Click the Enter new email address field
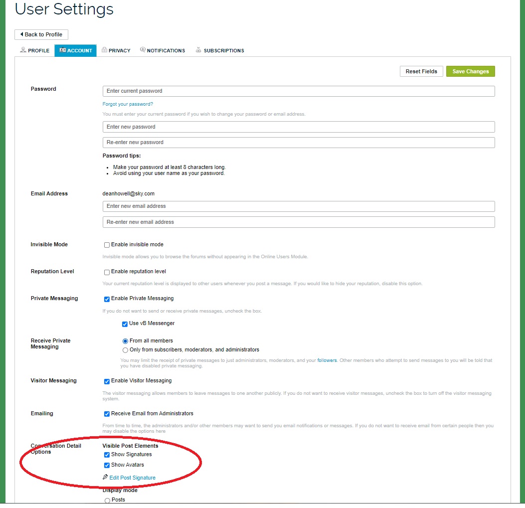The height and width of the screenshot is (508, 525). point(299,206)
